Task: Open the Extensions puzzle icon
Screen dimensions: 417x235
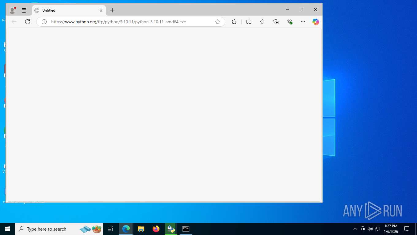Action: pos(234,22)
